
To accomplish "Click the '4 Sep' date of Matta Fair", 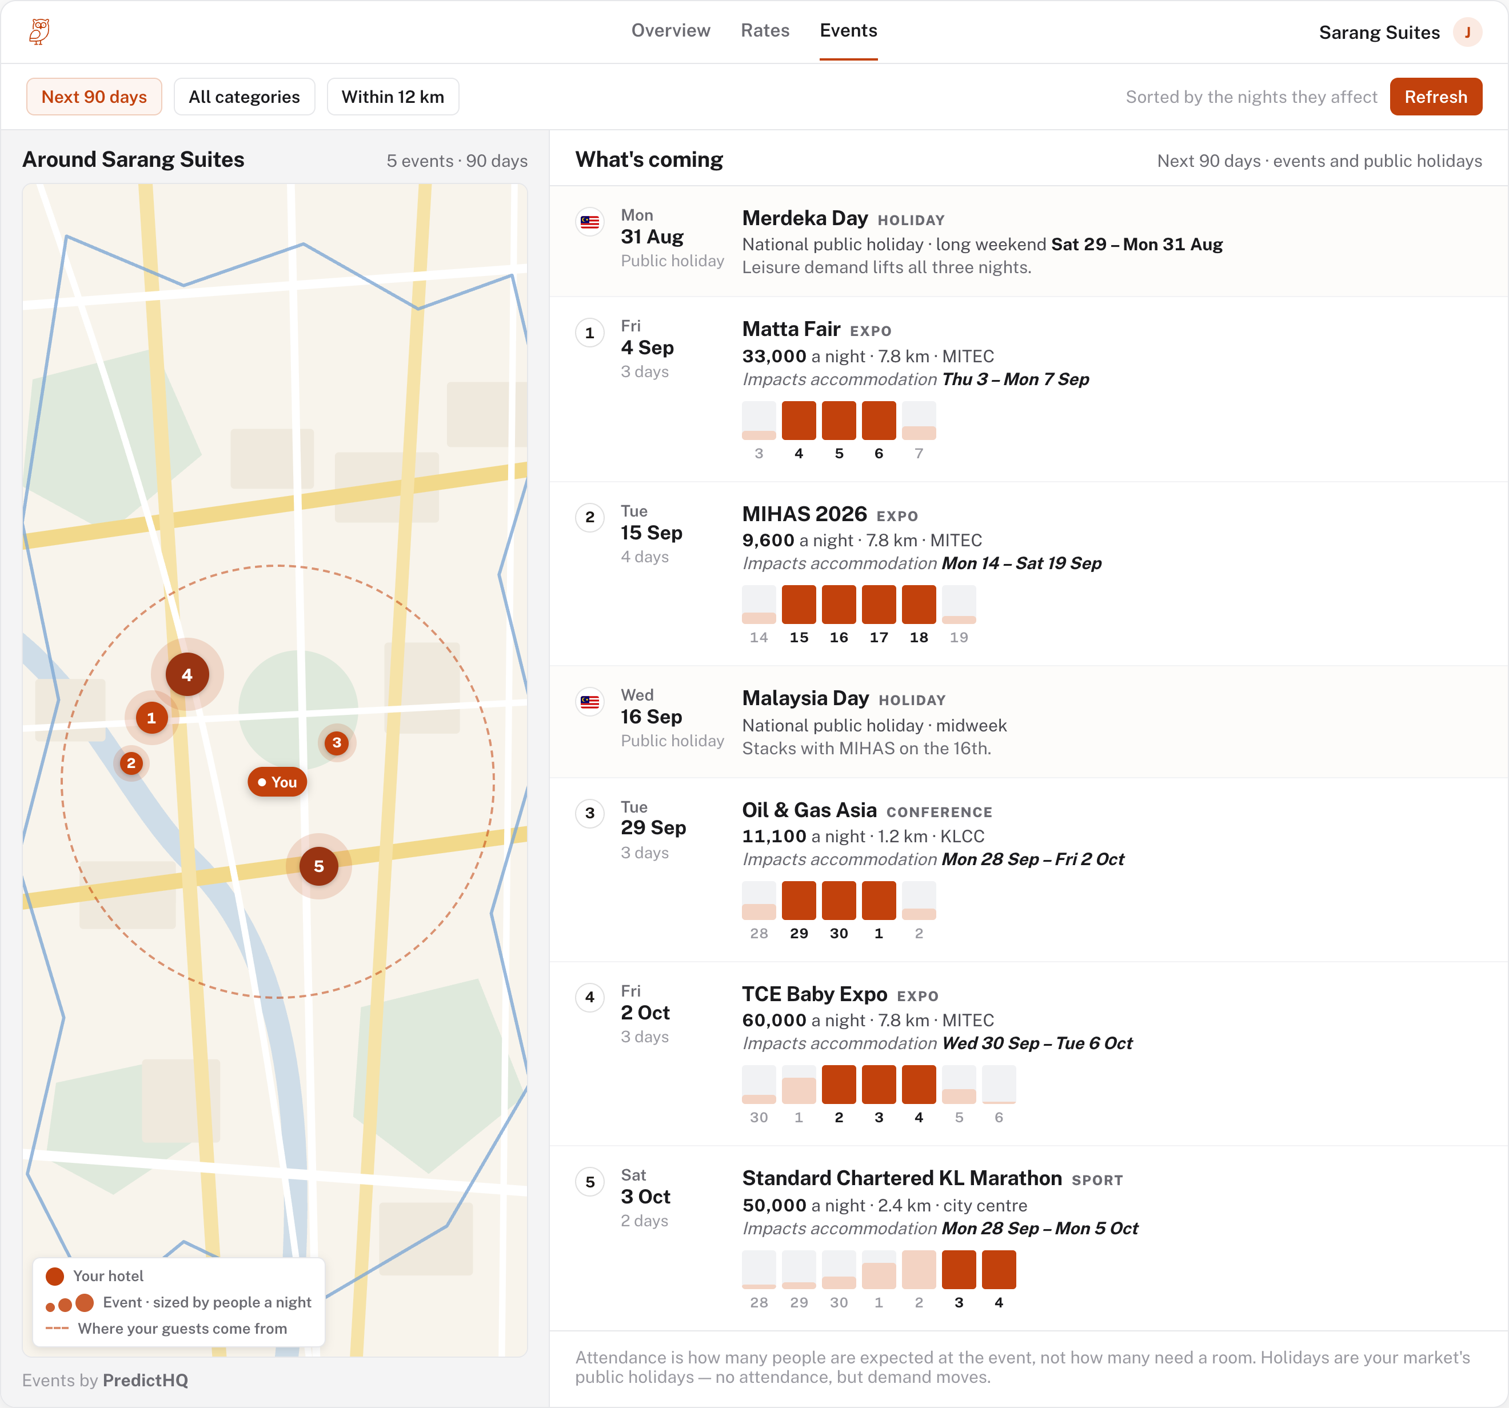I will 648,347.
